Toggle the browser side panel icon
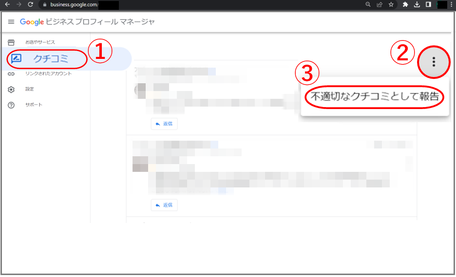 tap(428, 4)
